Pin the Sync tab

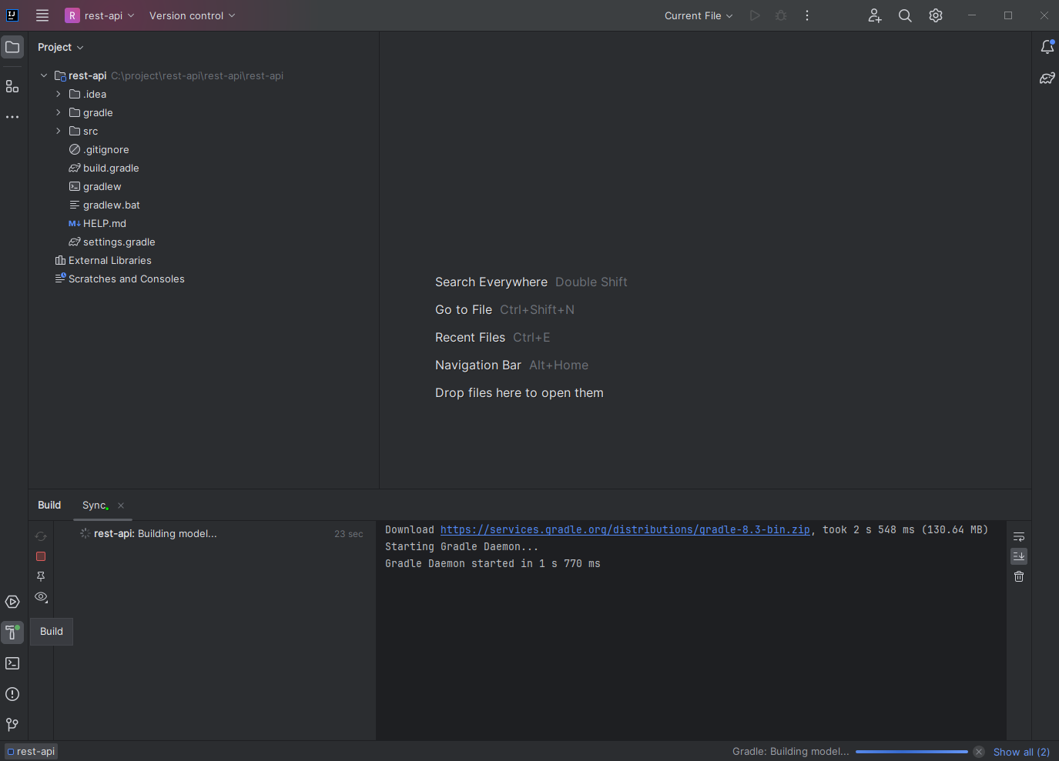[x=41, y=576]
